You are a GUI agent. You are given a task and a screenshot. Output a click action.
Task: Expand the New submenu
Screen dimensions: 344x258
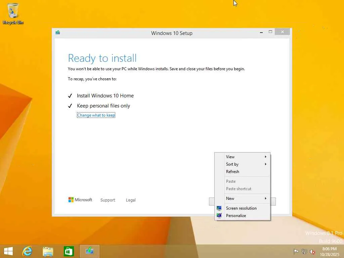tap(243, 198)
